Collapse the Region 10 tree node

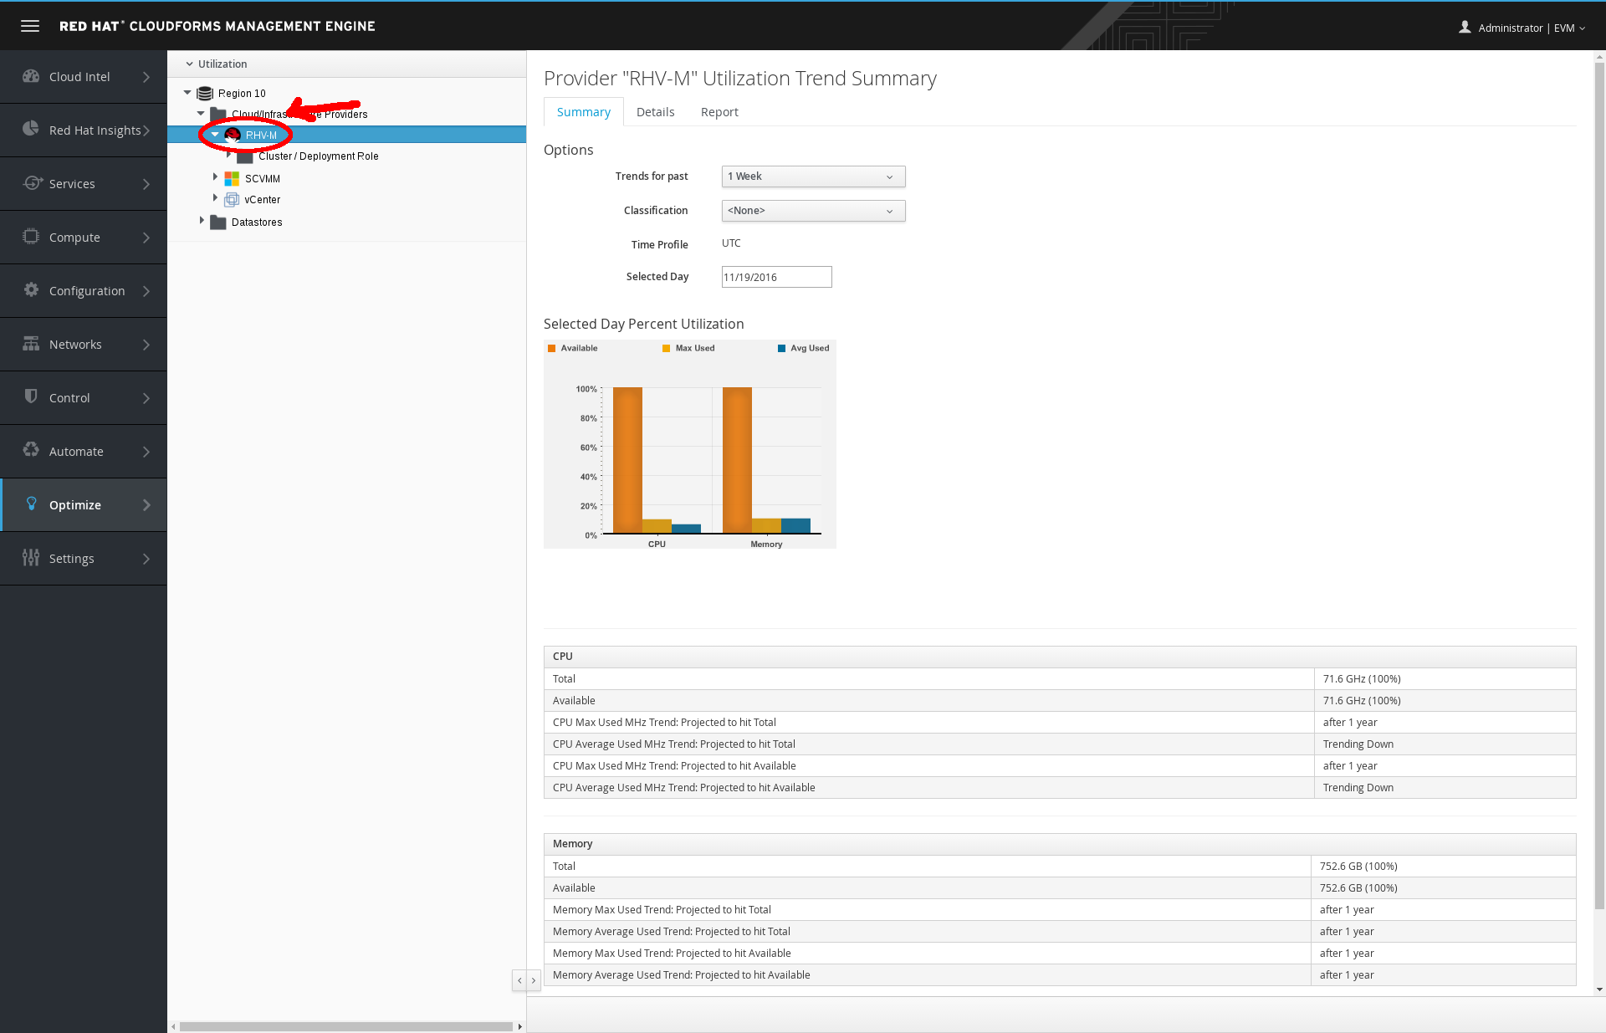187,93
